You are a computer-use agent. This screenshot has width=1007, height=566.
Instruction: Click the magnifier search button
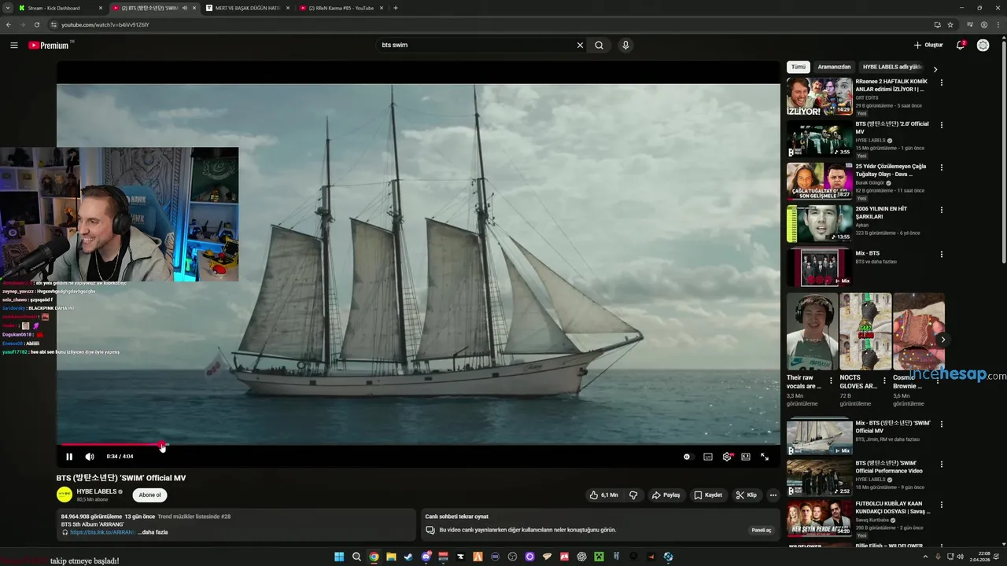point(599,46)
